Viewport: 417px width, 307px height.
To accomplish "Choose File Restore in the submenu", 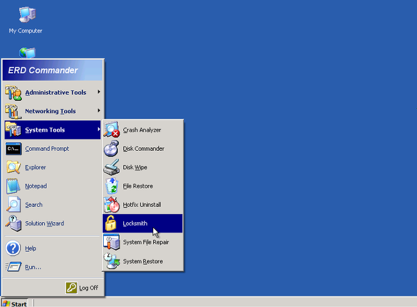I will point(142,186).
